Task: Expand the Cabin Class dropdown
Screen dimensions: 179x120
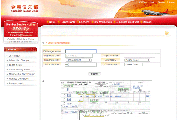Action: [133, 64]
